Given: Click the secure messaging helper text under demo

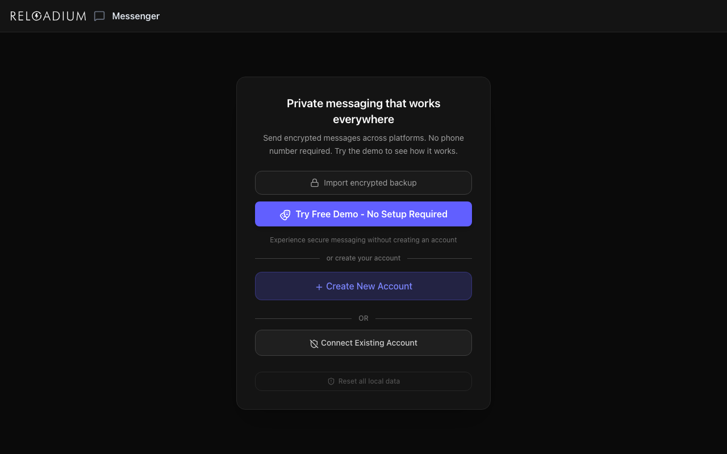Looking at the screenshot, I should [x=363, y=239].
